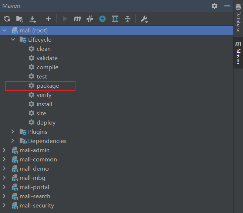Click Download Sources and Documentation icon
Screen dimensions: 243x213
(33, 19)
